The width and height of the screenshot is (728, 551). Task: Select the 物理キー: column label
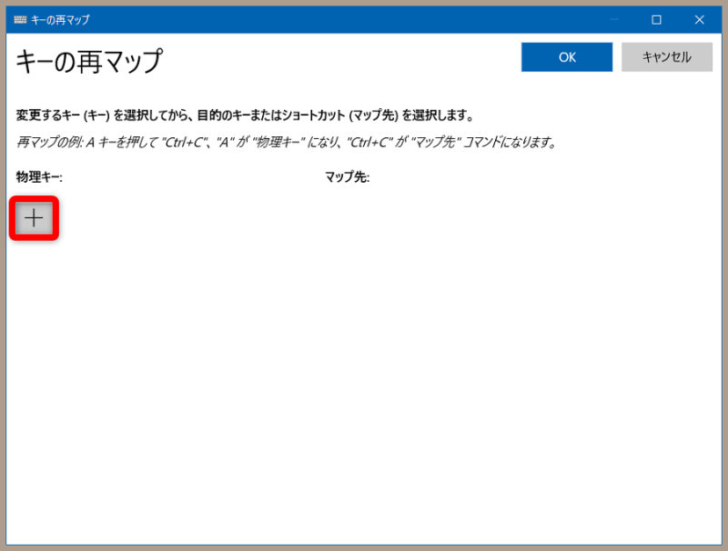tap(39, 177)
